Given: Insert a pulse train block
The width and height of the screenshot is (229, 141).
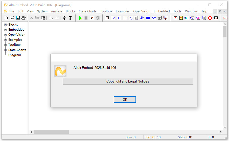Looking at the screenshot, I should click(125, 18).
